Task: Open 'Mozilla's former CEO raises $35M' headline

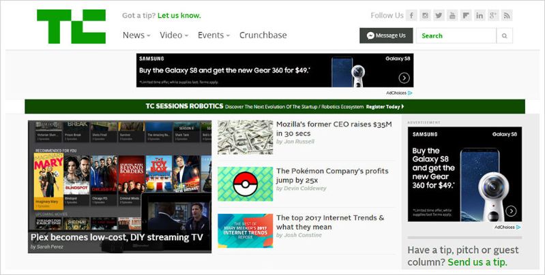Action: tap(334, 129)
